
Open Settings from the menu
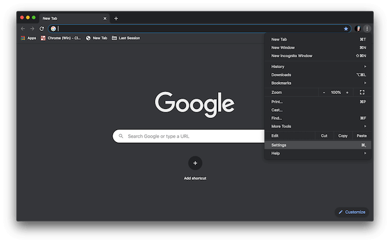[318, 145]
